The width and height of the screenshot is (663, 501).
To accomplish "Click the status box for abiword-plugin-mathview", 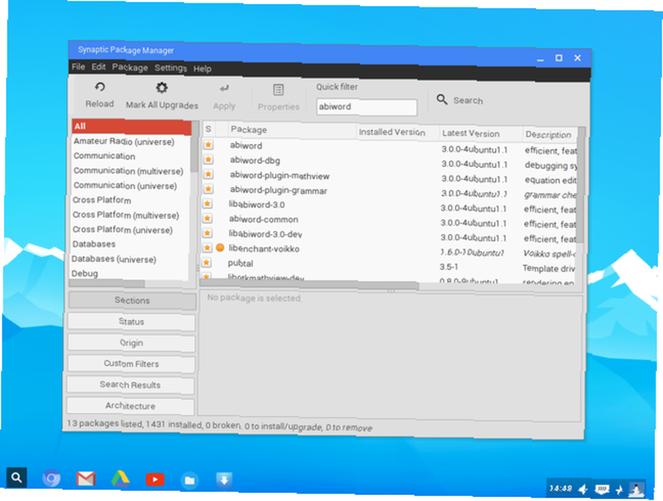I will pos(208,174).
